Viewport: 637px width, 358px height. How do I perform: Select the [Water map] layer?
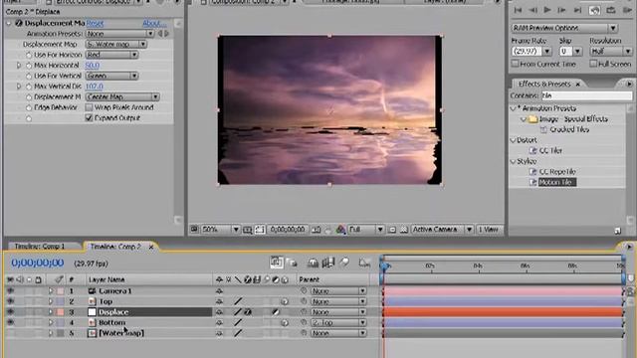click(x=121, y=333)
